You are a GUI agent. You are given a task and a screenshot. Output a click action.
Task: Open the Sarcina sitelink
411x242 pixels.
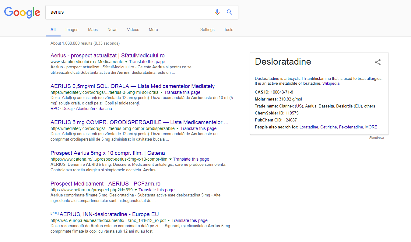(105, 108)
